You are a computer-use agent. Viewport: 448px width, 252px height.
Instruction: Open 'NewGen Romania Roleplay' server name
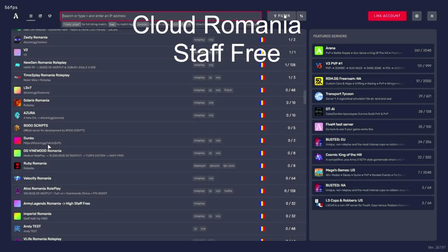45,62
